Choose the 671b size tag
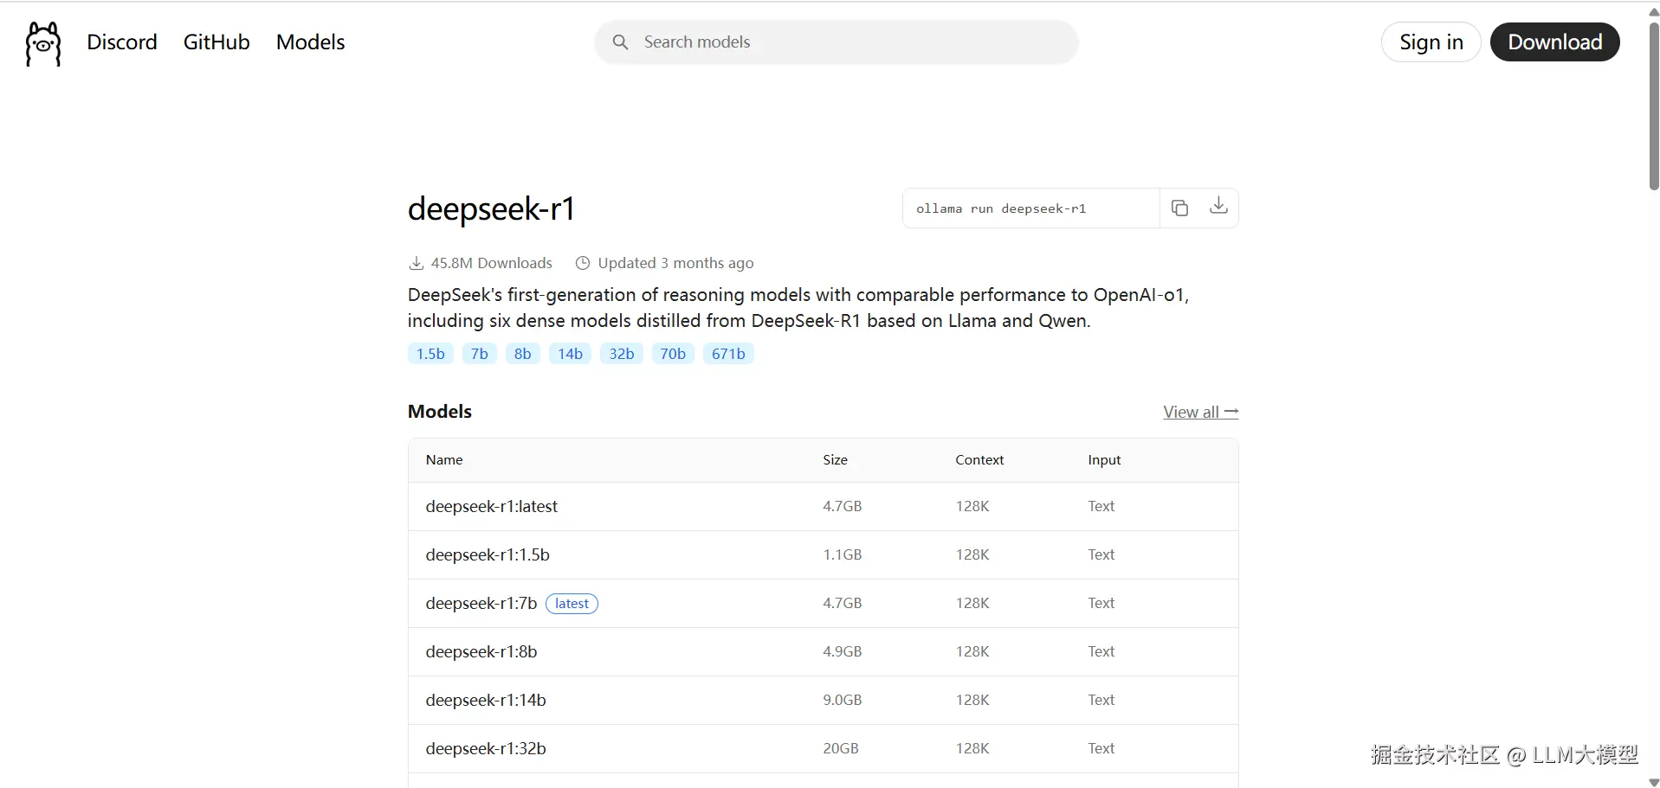Screen dimensions: 1660x788 click(728, 354)
